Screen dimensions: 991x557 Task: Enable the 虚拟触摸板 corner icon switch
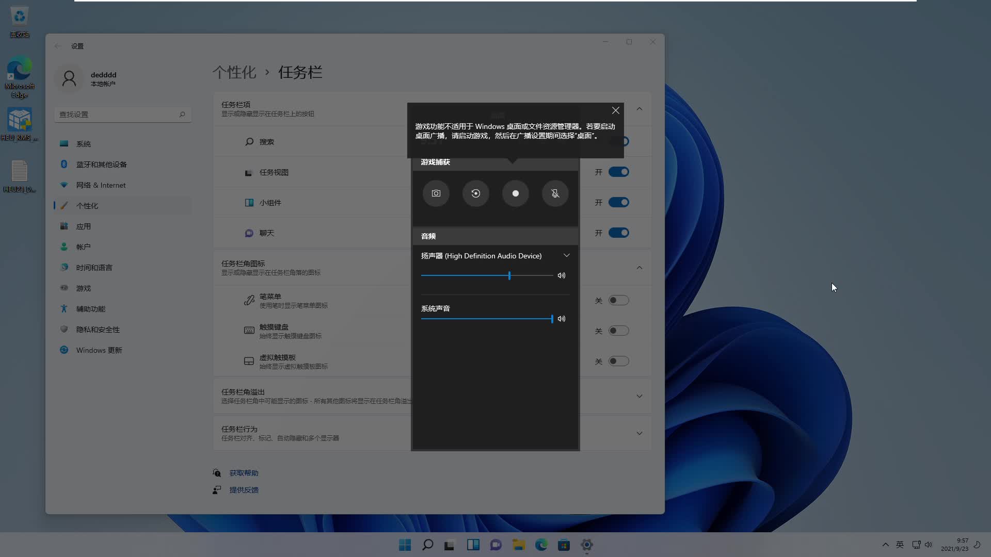point(618,361)
